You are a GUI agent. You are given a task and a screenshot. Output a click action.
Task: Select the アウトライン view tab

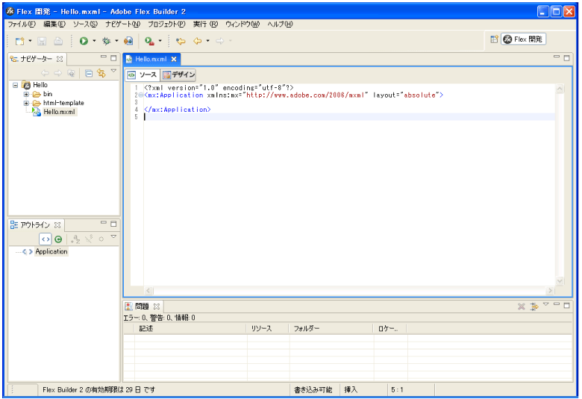click(x=35, y=225)
